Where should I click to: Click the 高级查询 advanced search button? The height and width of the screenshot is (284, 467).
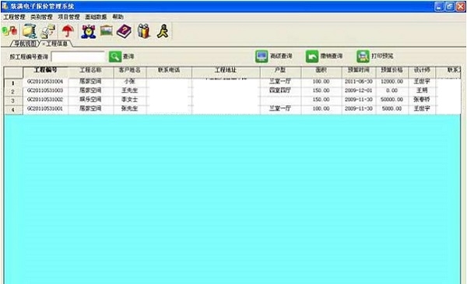tap(273, 56)
